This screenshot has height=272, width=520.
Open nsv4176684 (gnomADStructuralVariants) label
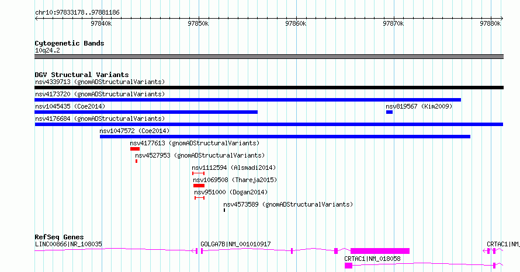pos(100,118)
